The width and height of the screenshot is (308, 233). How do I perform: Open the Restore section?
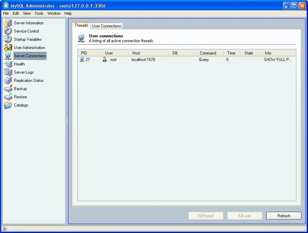(20, 97)
